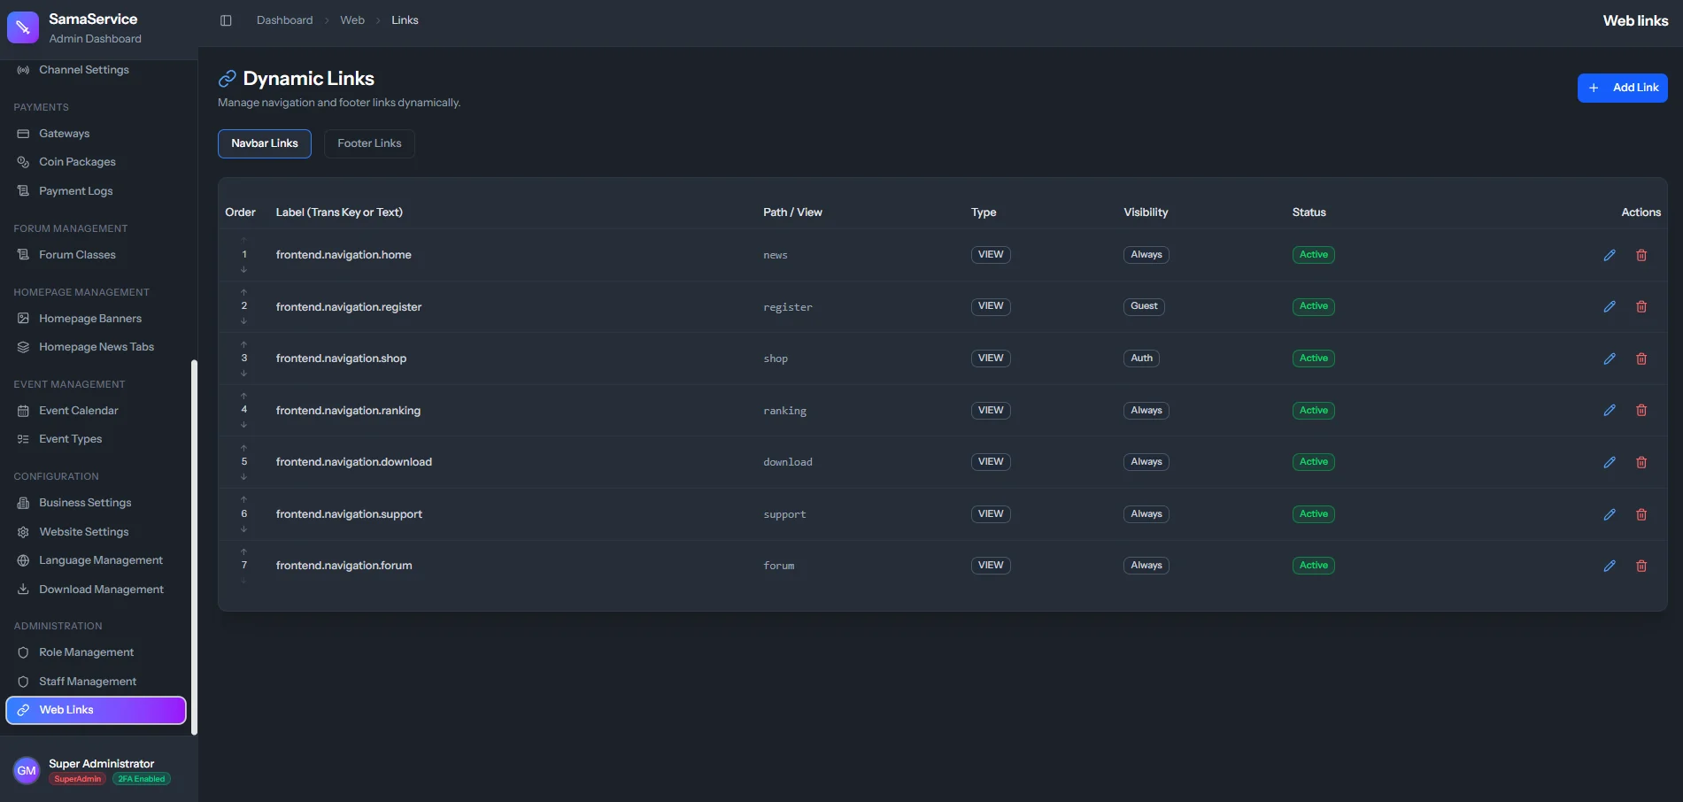Move the register link up
Image resolution: width=1683 pixels, height=802 pixels.
click(x=243, y=292)
